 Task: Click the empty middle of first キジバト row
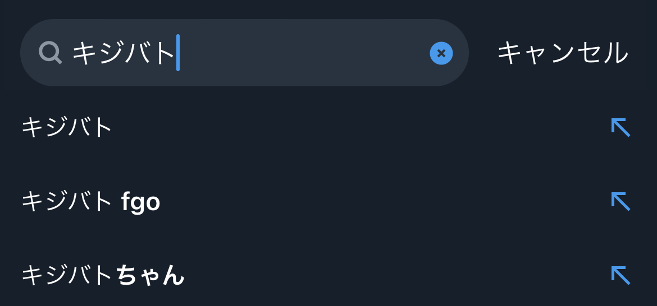(359, 127)
